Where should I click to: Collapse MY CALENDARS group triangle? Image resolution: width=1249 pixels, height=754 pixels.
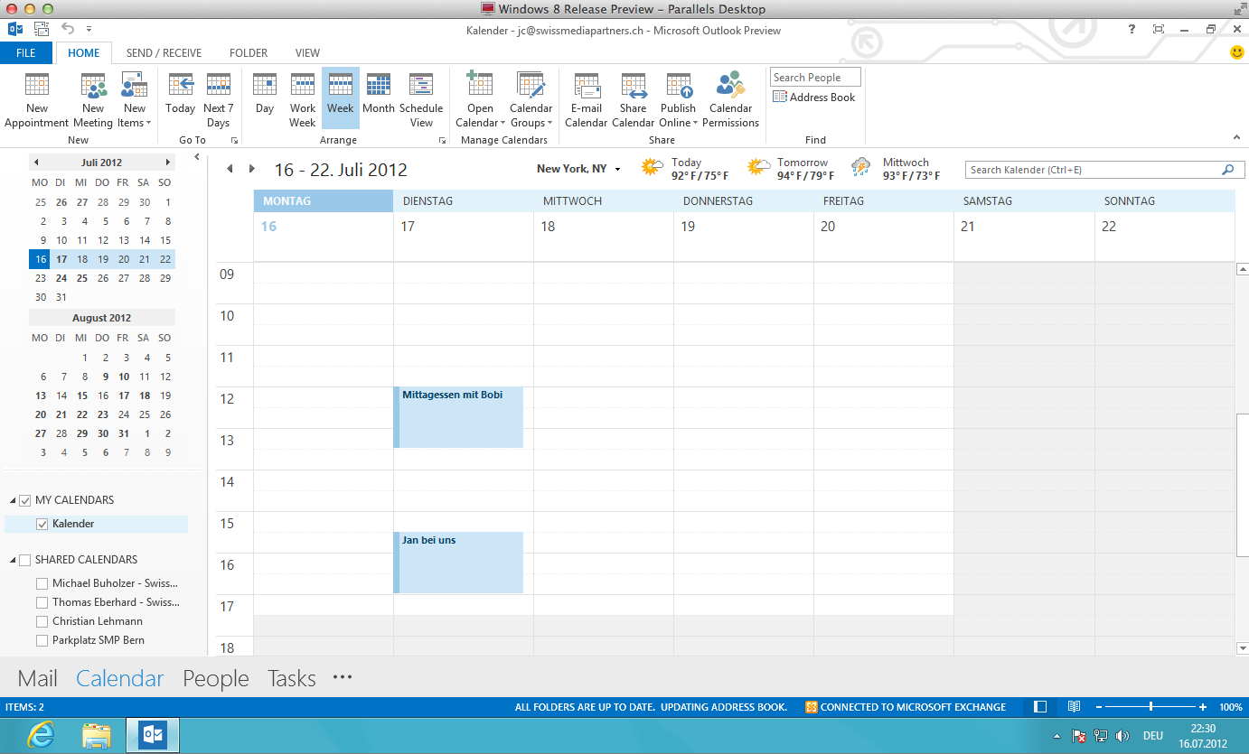point(13,501)
